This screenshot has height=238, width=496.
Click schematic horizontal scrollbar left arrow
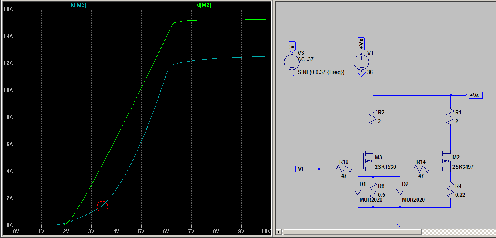[x=278, y=232]
